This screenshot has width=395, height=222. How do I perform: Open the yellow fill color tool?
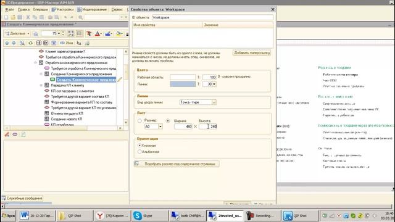(119, 33)
